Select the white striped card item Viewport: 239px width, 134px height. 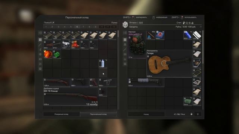coord(197,35)
